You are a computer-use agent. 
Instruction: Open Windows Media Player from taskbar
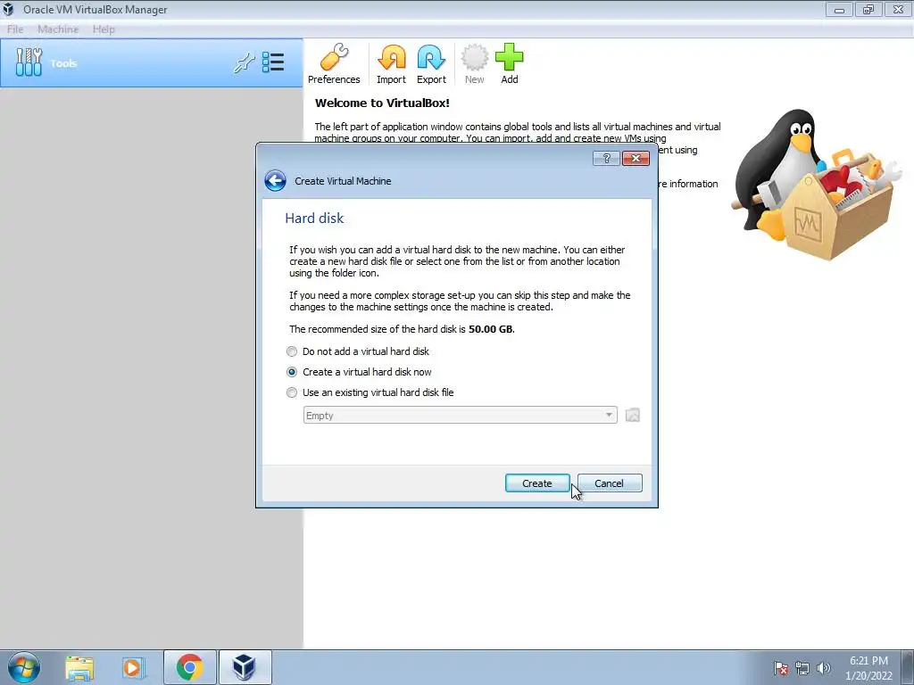pyautogui.click(x=132, y=667)
